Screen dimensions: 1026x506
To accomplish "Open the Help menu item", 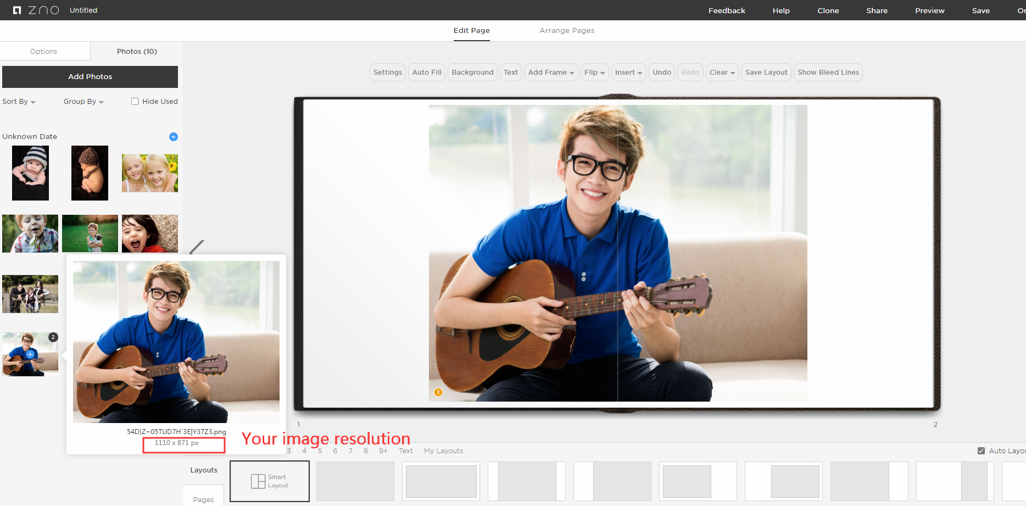I will tap(781, 10).
